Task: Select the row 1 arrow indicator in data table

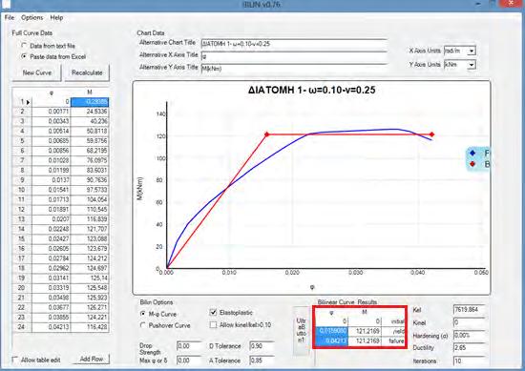Action: (x=28, y=102)
